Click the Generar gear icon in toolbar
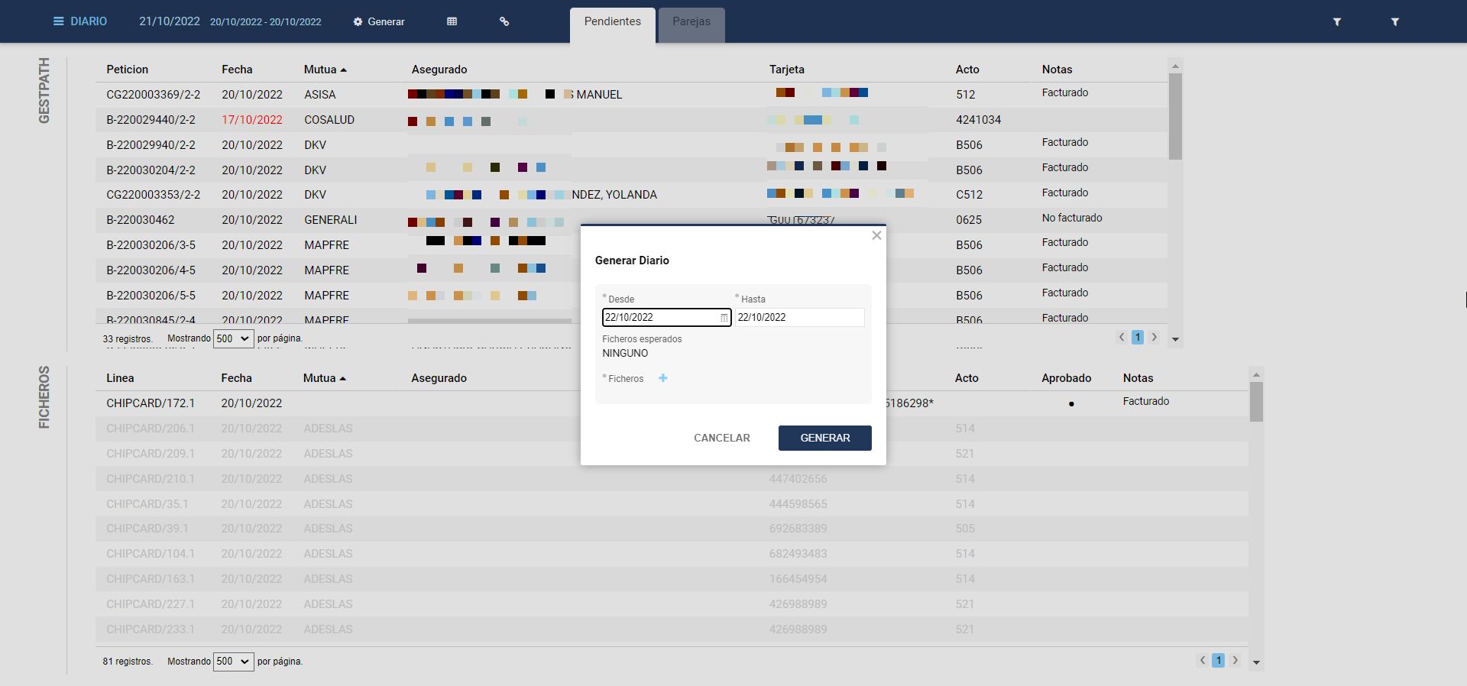The image size is (1467, 686). (x=358, y=22)
